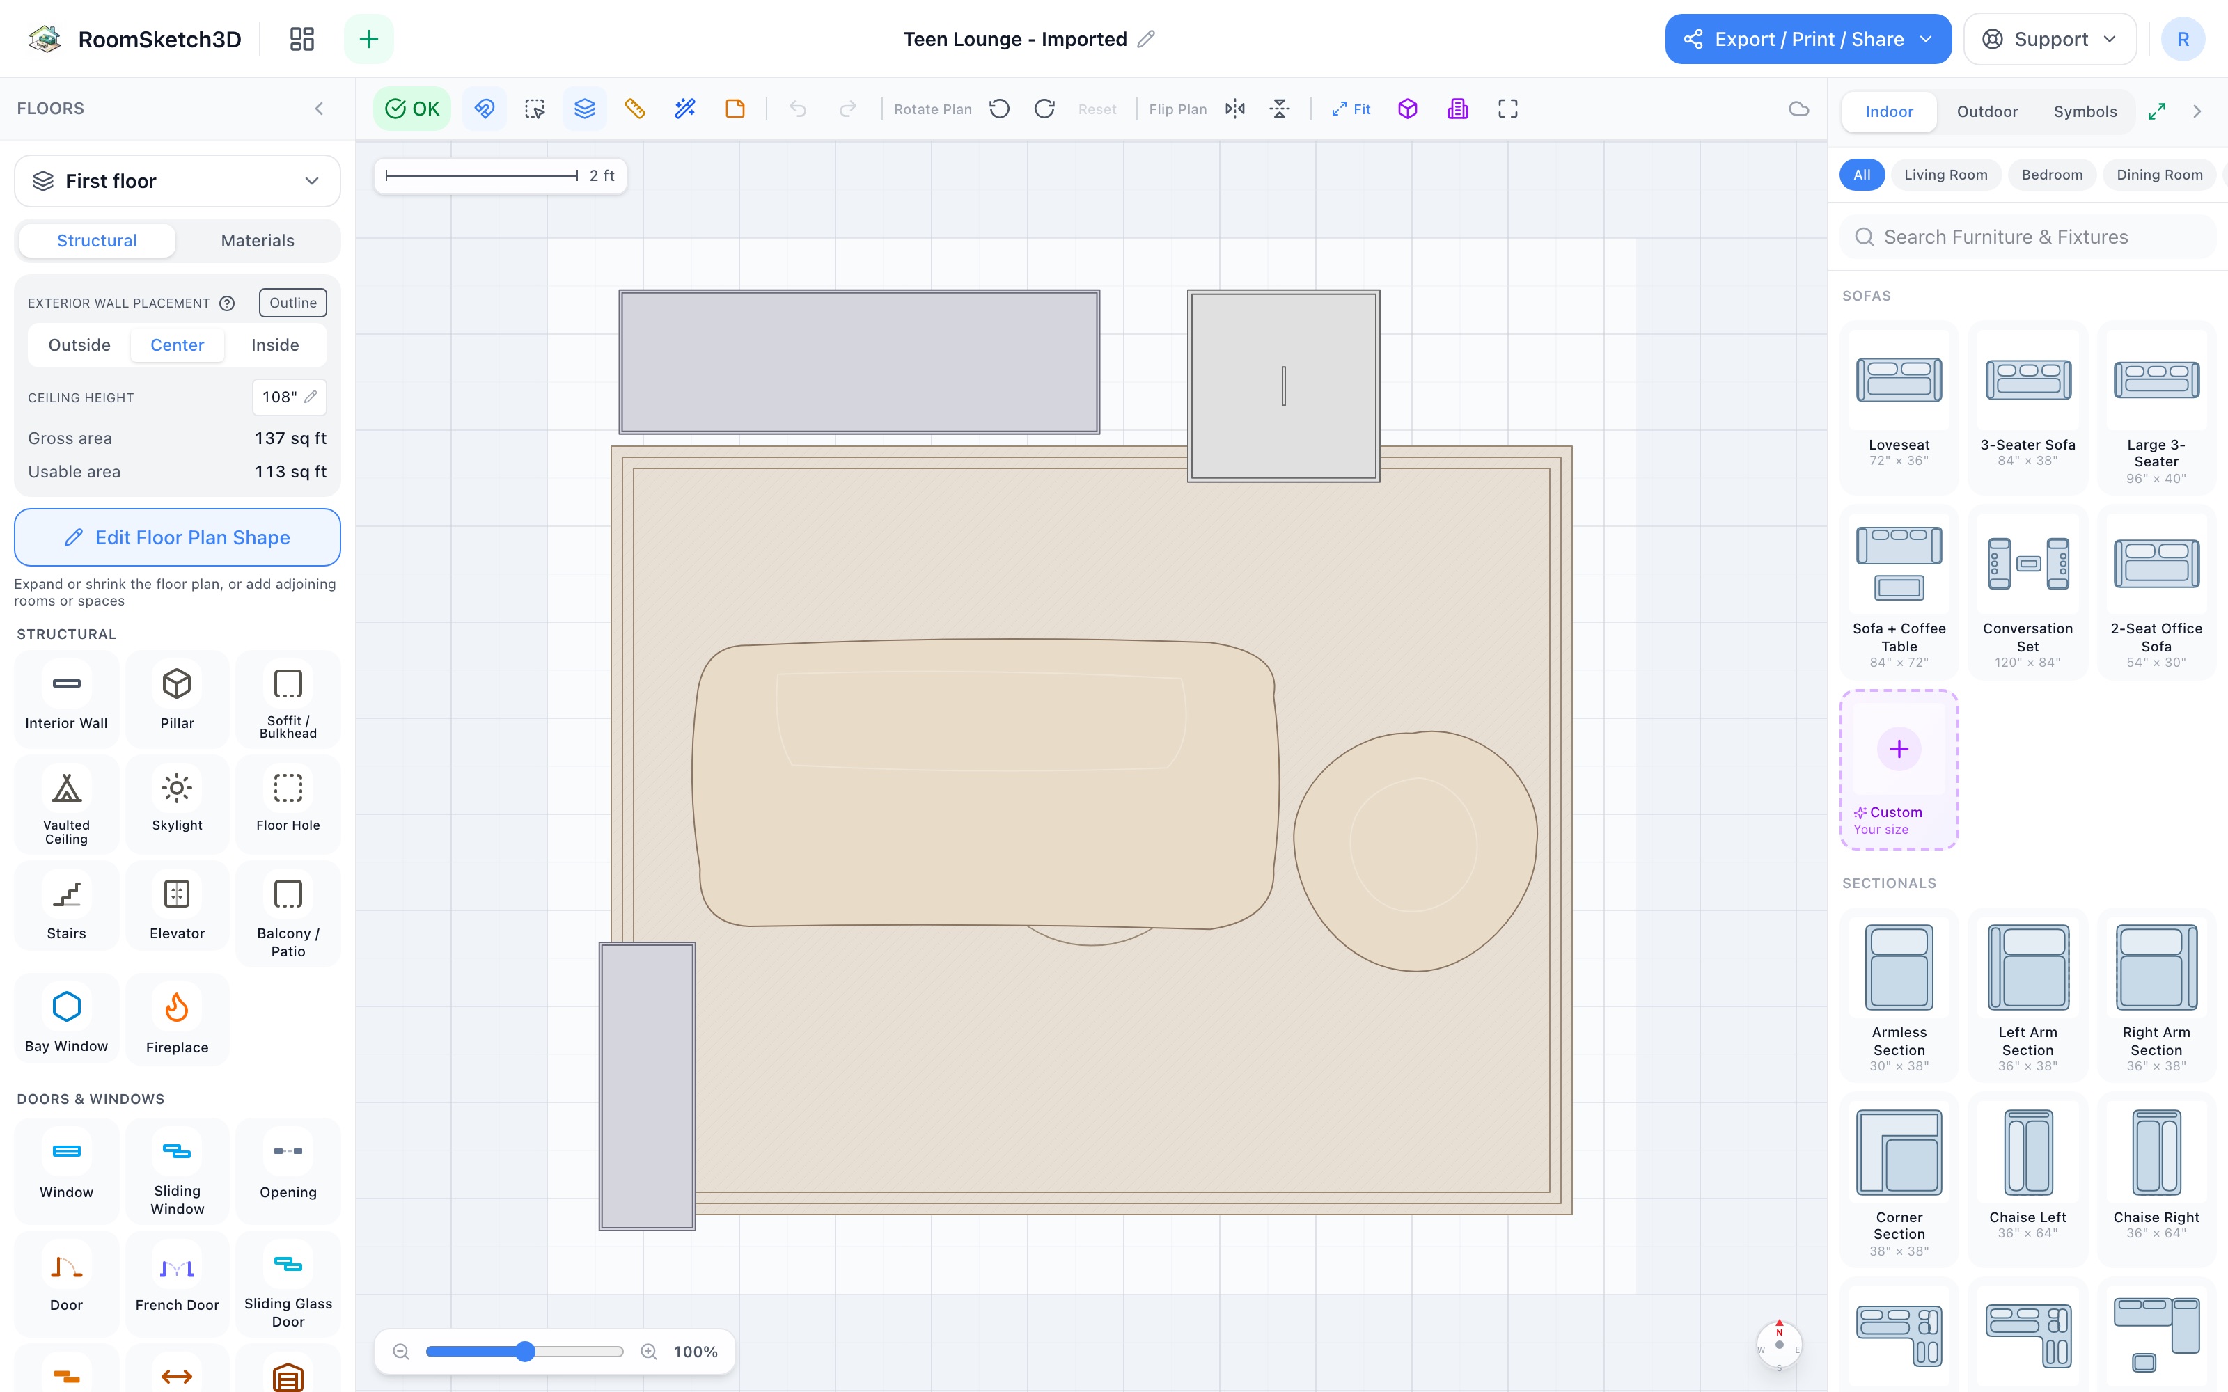Filter by Living Room
The image size is (2228, 1392).
[1945, 175]
